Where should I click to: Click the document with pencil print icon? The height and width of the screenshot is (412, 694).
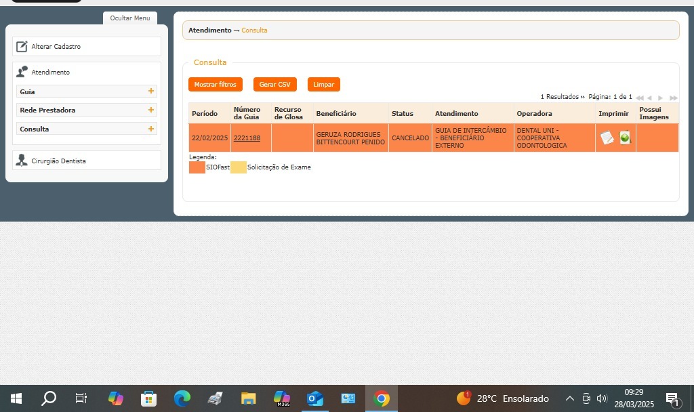607,138
